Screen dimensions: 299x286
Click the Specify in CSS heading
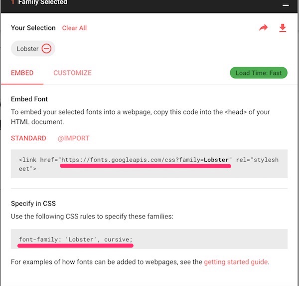point(33,204)
